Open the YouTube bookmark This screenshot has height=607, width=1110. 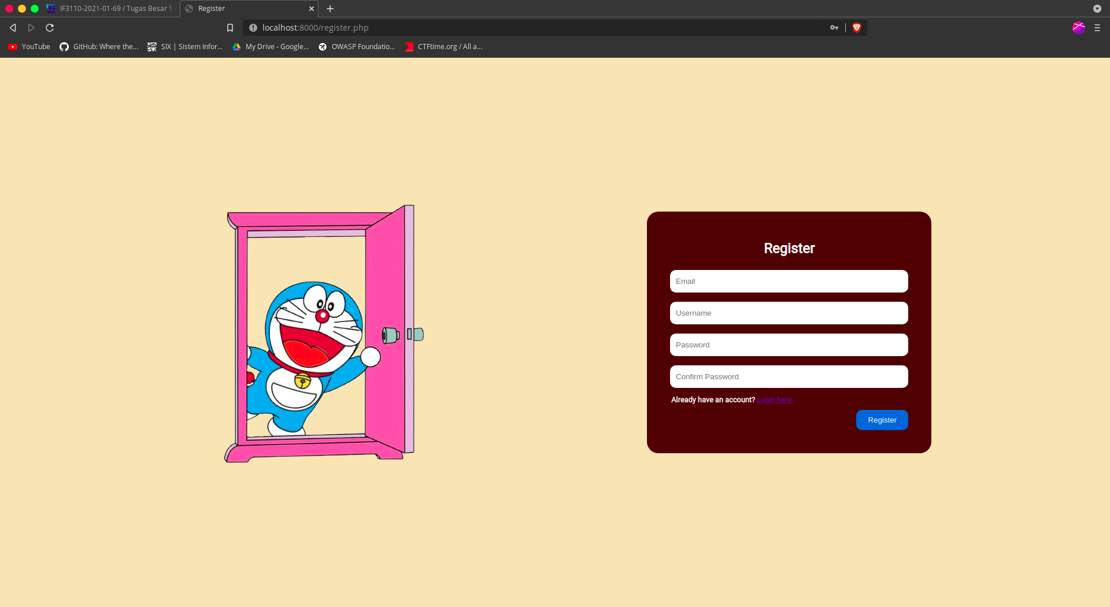coord(29,47)
